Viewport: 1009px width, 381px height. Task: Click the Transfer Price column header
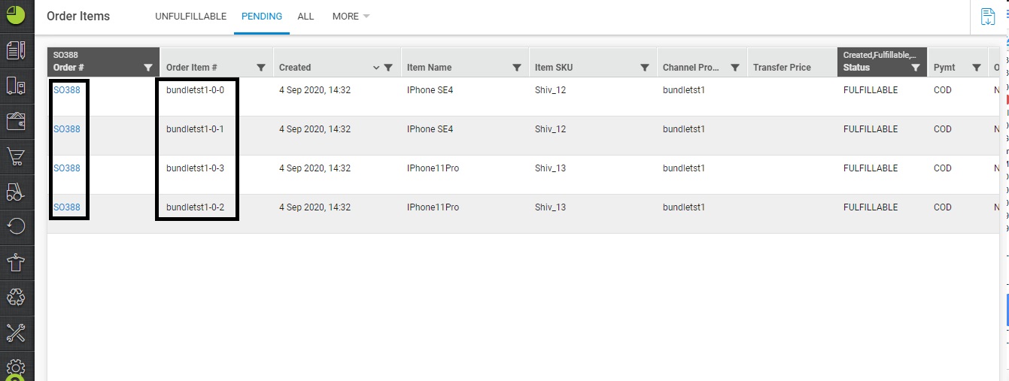click(782, 68)
